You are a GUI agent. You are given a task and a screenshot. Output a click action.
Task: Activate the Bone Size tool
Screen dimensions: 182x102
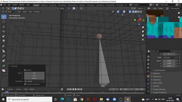[x=4, y=61]
